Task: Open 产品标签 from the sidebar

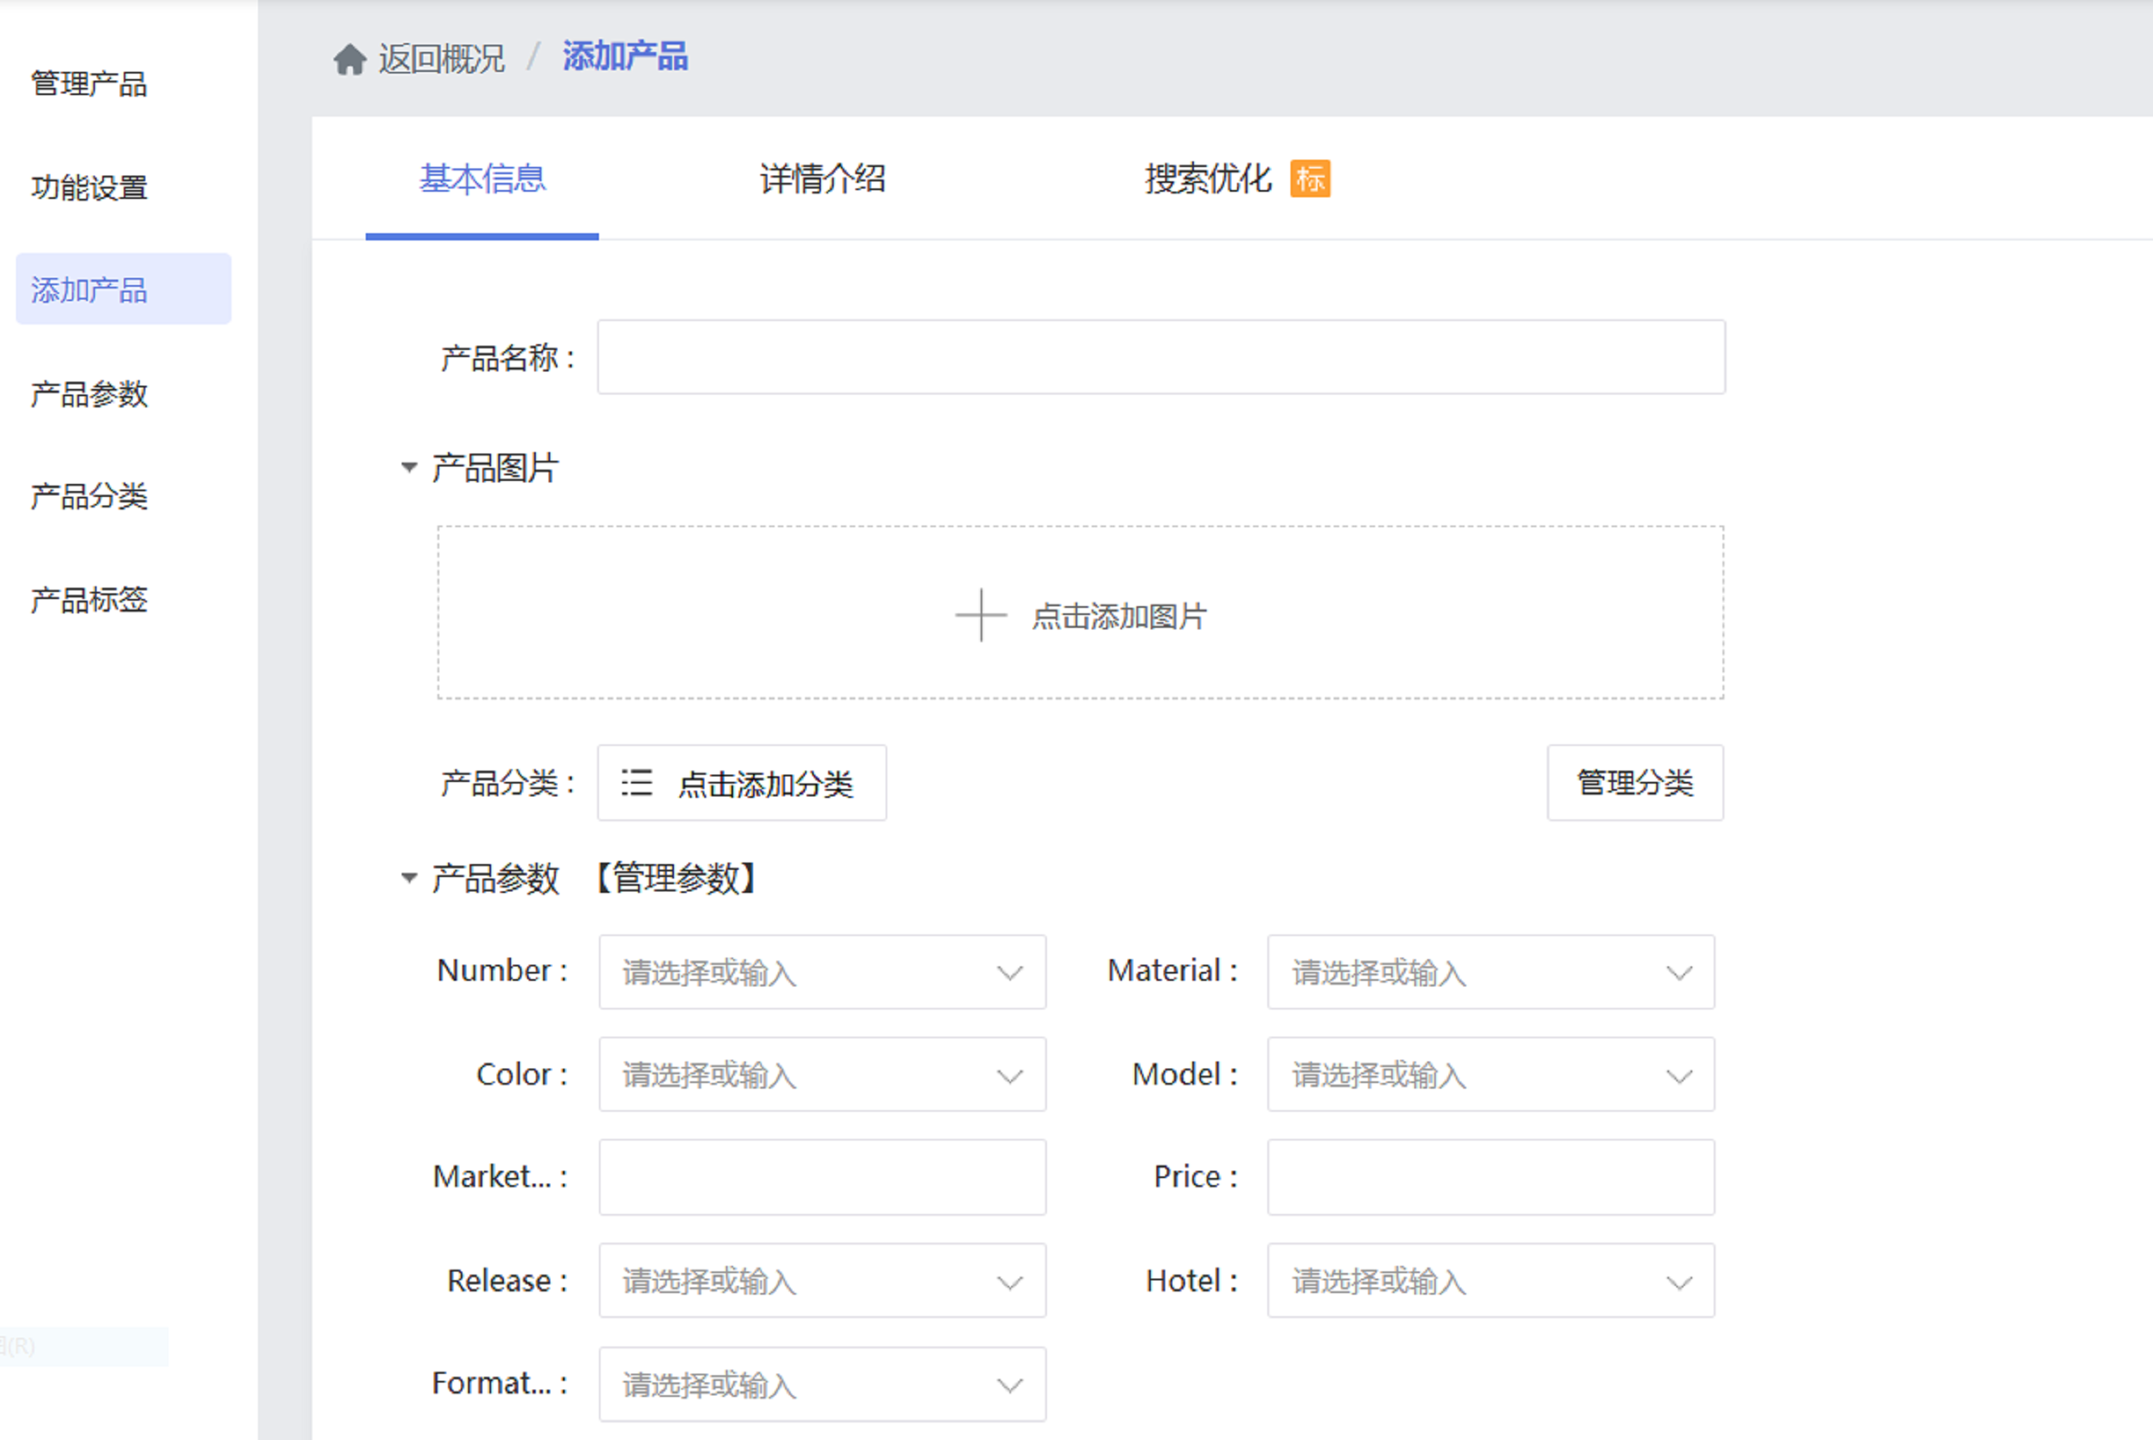Action: [x=89, y=600]
